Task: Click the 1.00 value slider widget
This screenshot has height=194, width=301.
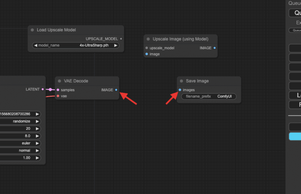Action: pos(20,158)
